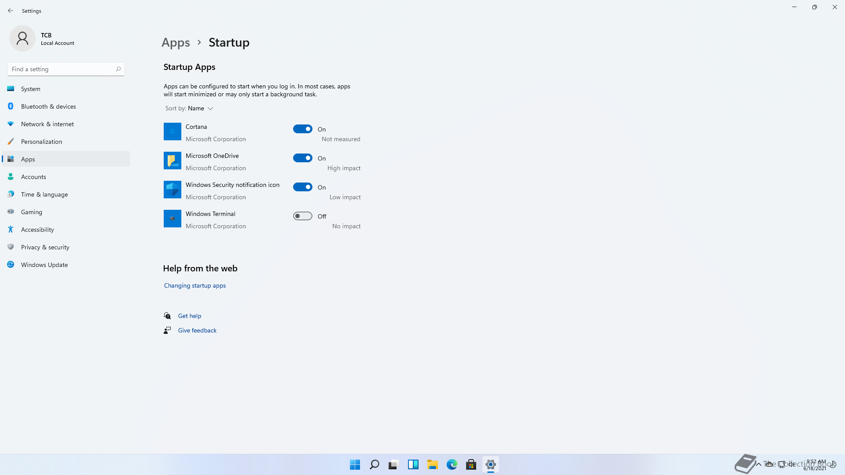Click the Cortana app icon

click(173, 132)
